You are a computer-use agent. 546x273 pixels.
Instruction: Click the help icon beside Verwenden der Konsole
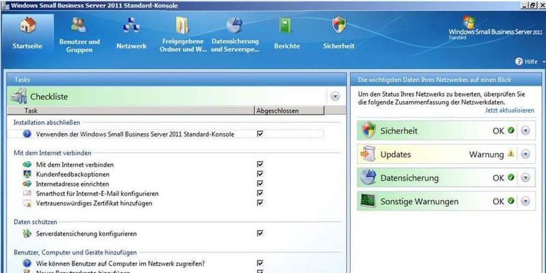[x=27, y=134]
